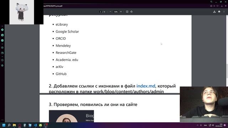Click the current page number field

tap(100, 12)
